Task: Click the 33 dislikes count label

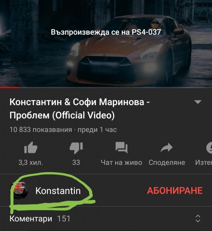Action: [x=76, y=162]
